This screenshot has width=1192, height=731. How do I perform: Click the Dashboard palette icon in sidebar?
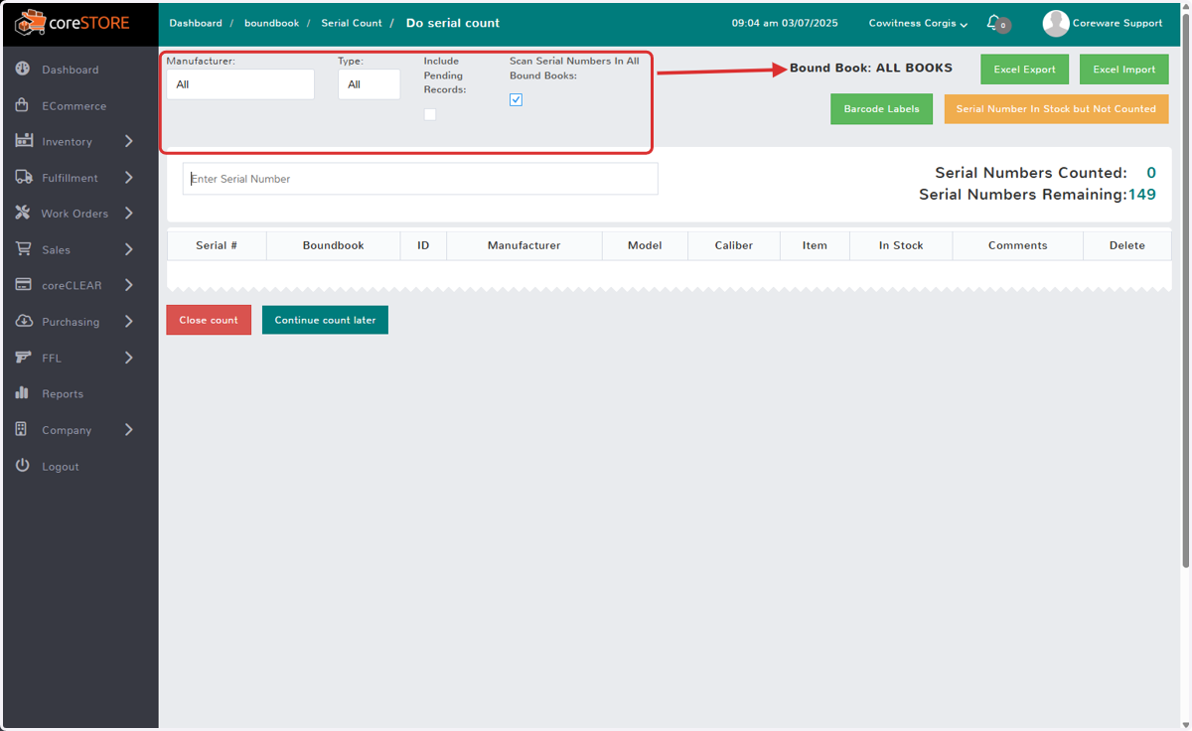click(x=23, y=70)
